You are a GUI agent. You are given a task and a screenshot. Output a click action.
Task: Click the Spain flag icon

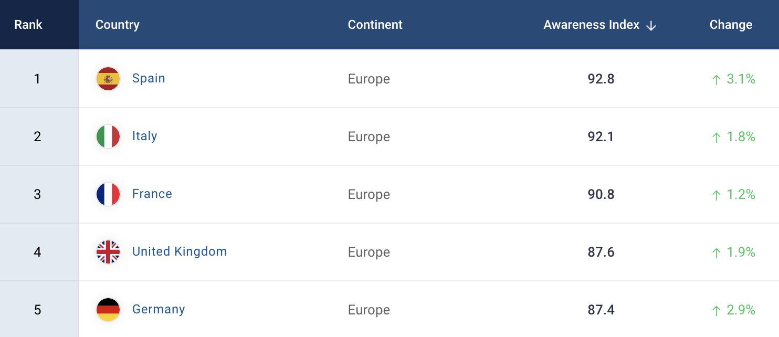[x=108, y=79]
